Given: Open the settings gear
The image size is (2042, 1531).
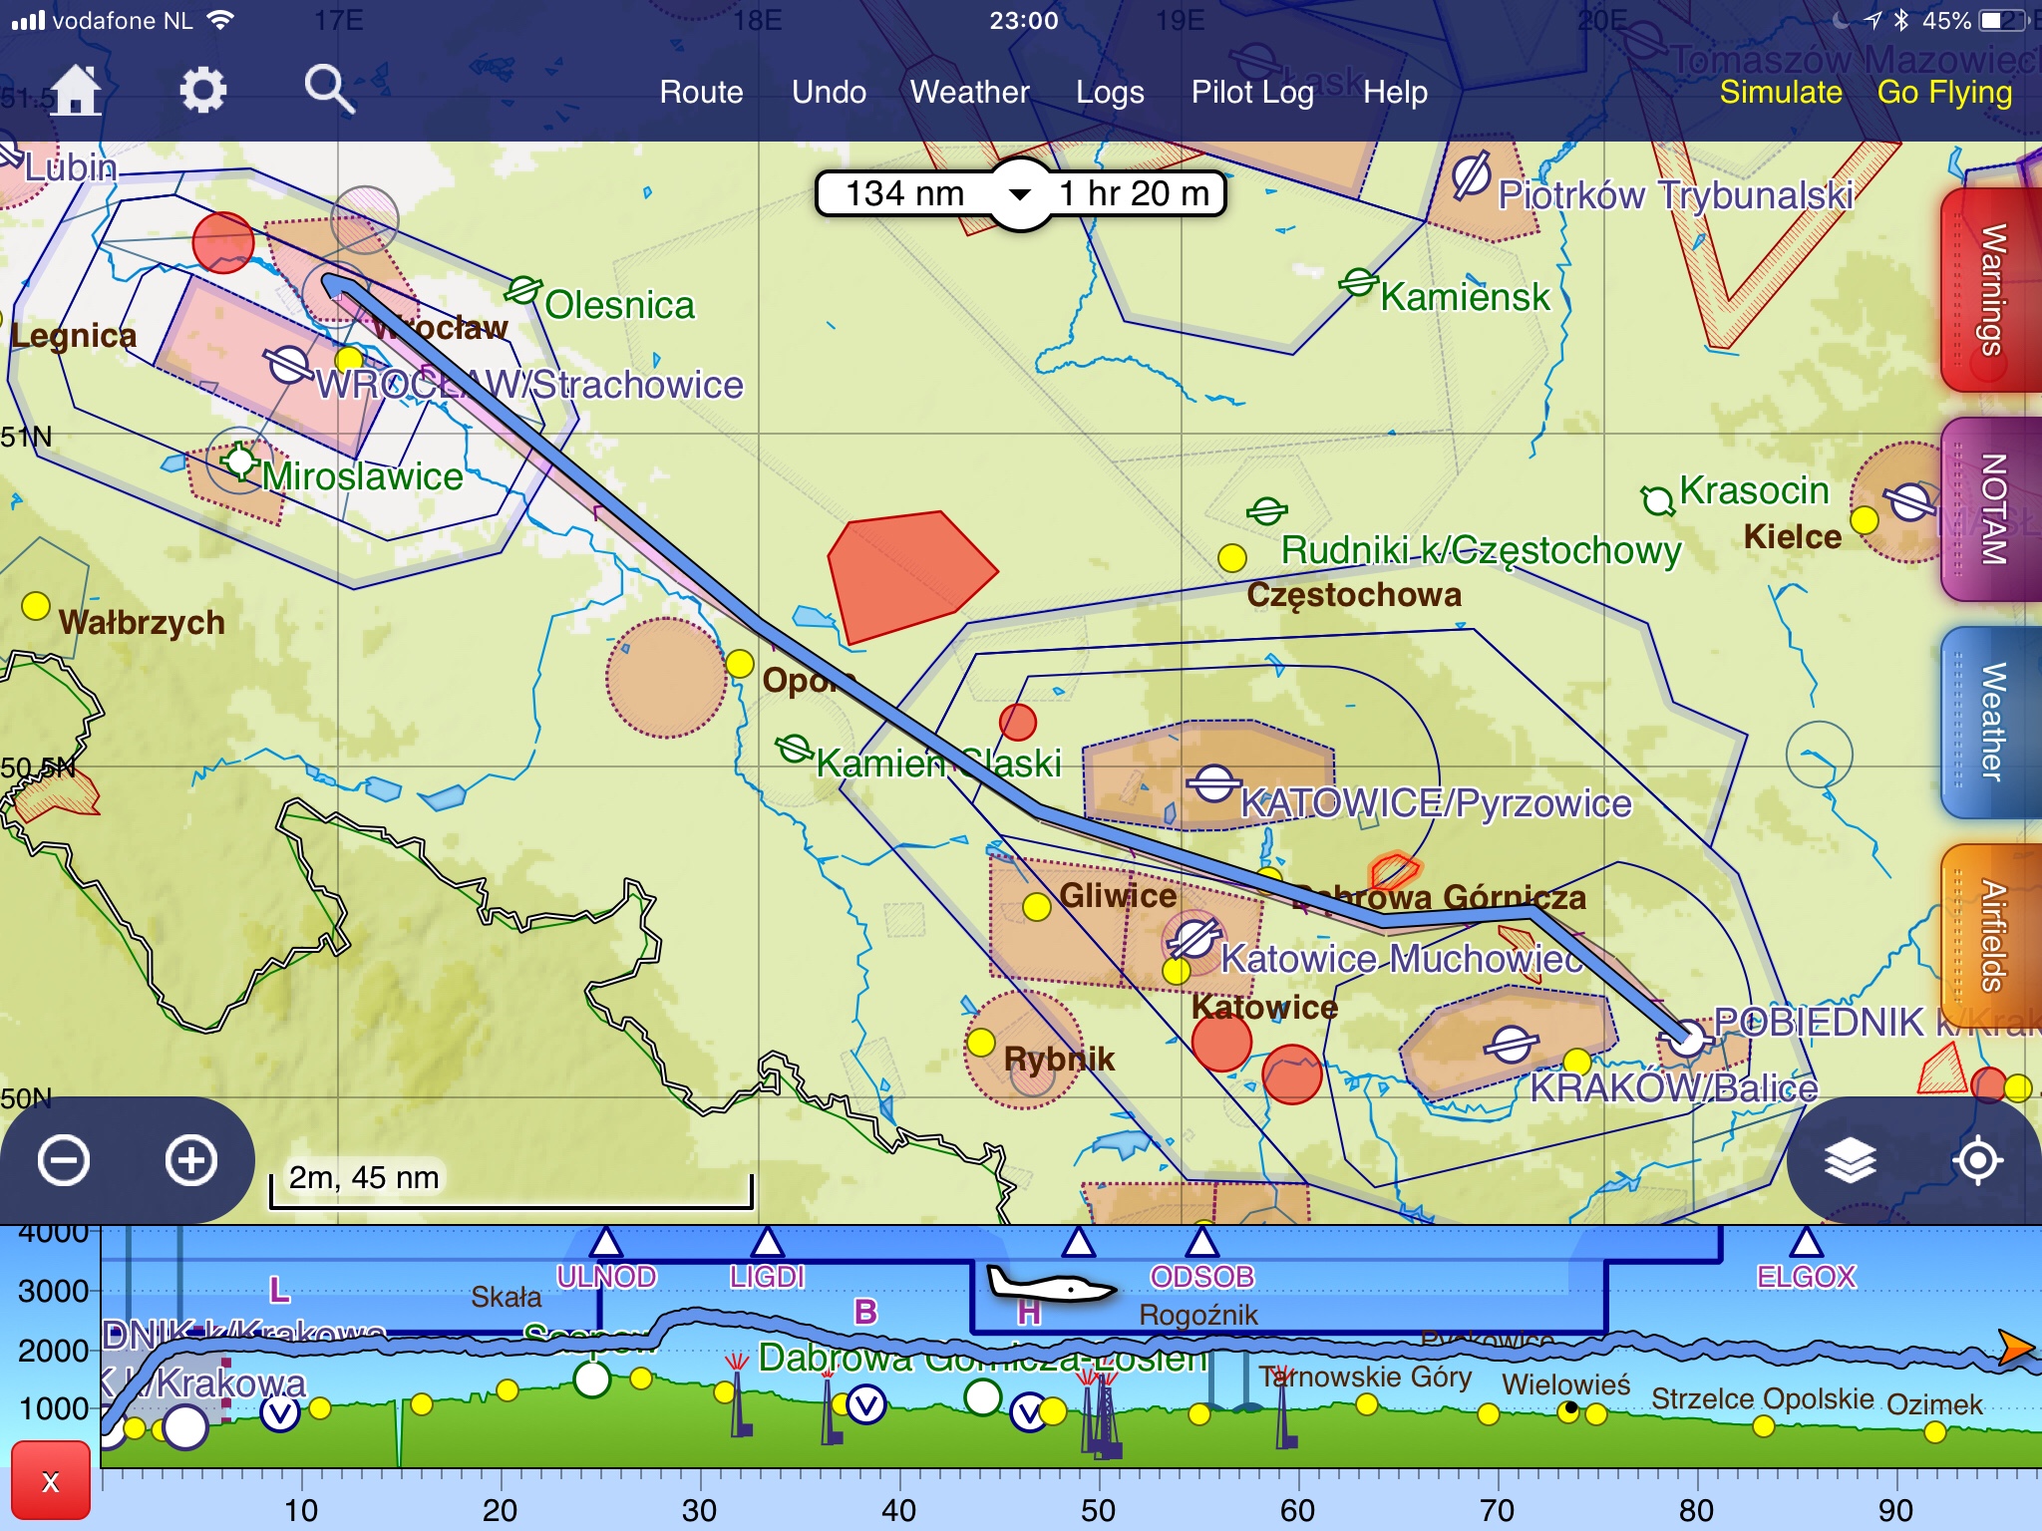Looking at the screenshot, I should [203, 91].
